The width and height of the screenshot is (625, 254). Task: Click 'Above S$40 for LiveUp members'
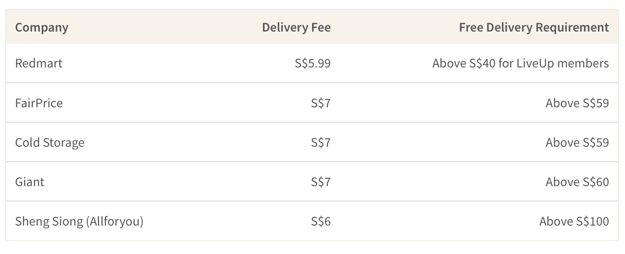521,63
